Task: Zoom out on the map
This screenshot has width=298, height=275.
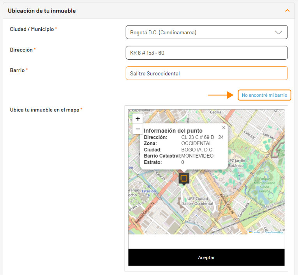Action: [138, 129]
